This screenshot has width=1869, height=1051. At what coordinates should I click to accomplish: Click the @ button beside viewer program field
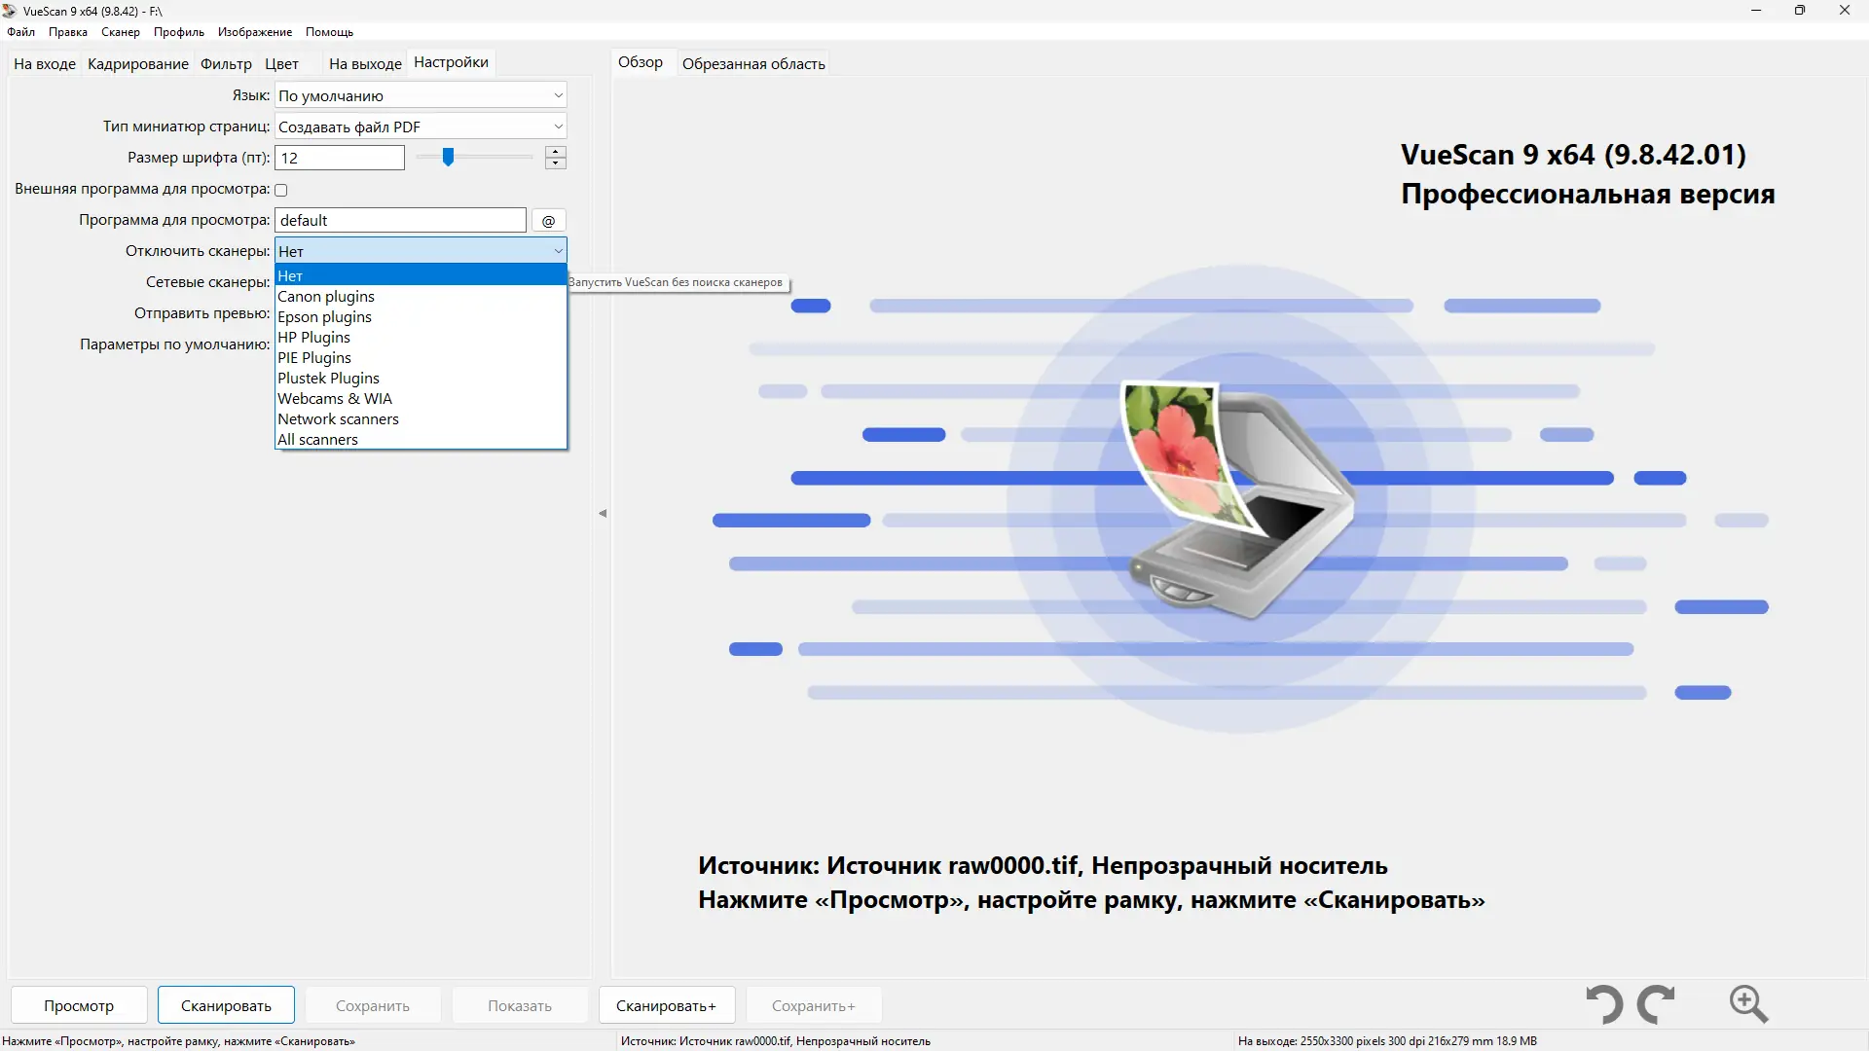point(548,220)
